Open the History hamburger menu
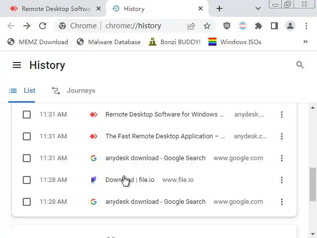The height and width of the screenshot is (238, 317). click(x=17, y=65)
